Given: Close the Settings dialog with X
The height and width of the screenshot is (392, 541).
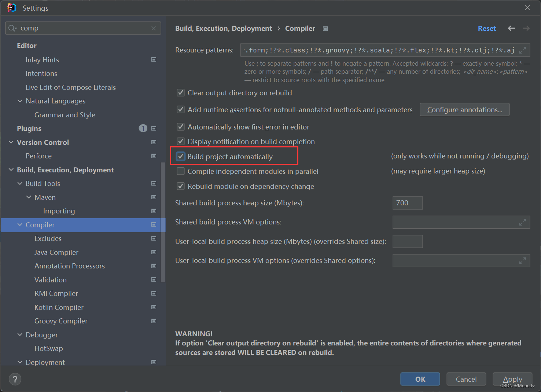Looking at the screenshot, I should pyautogui.click(x=527, y=8).
